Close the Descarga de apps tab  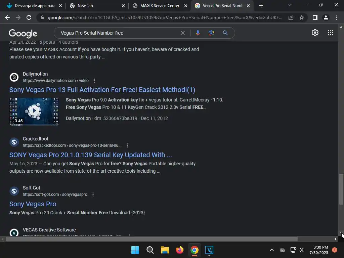pos(60,6)
